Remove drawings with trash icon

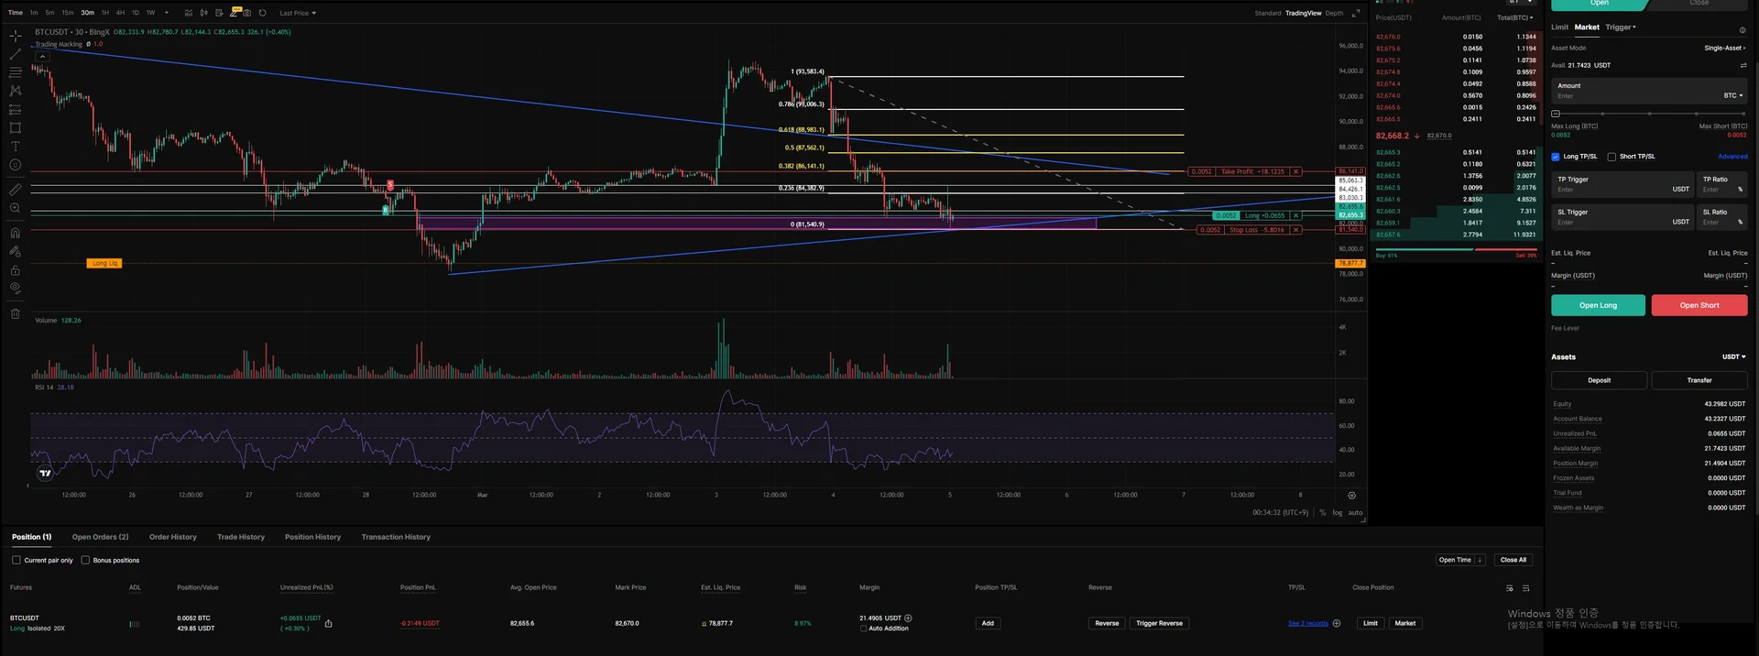click(x=16, y=313)
